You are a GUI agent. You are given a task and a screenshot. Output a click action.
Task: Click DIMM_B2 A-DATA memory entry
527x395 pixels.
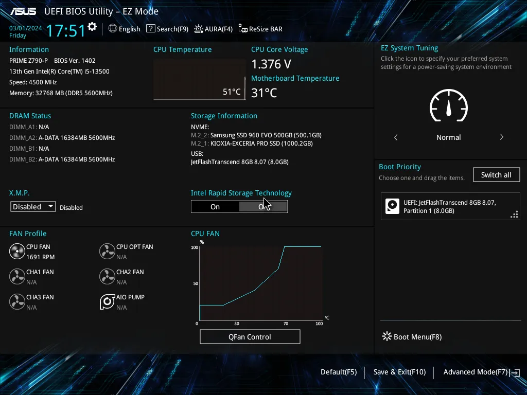(x=62, y=159)
